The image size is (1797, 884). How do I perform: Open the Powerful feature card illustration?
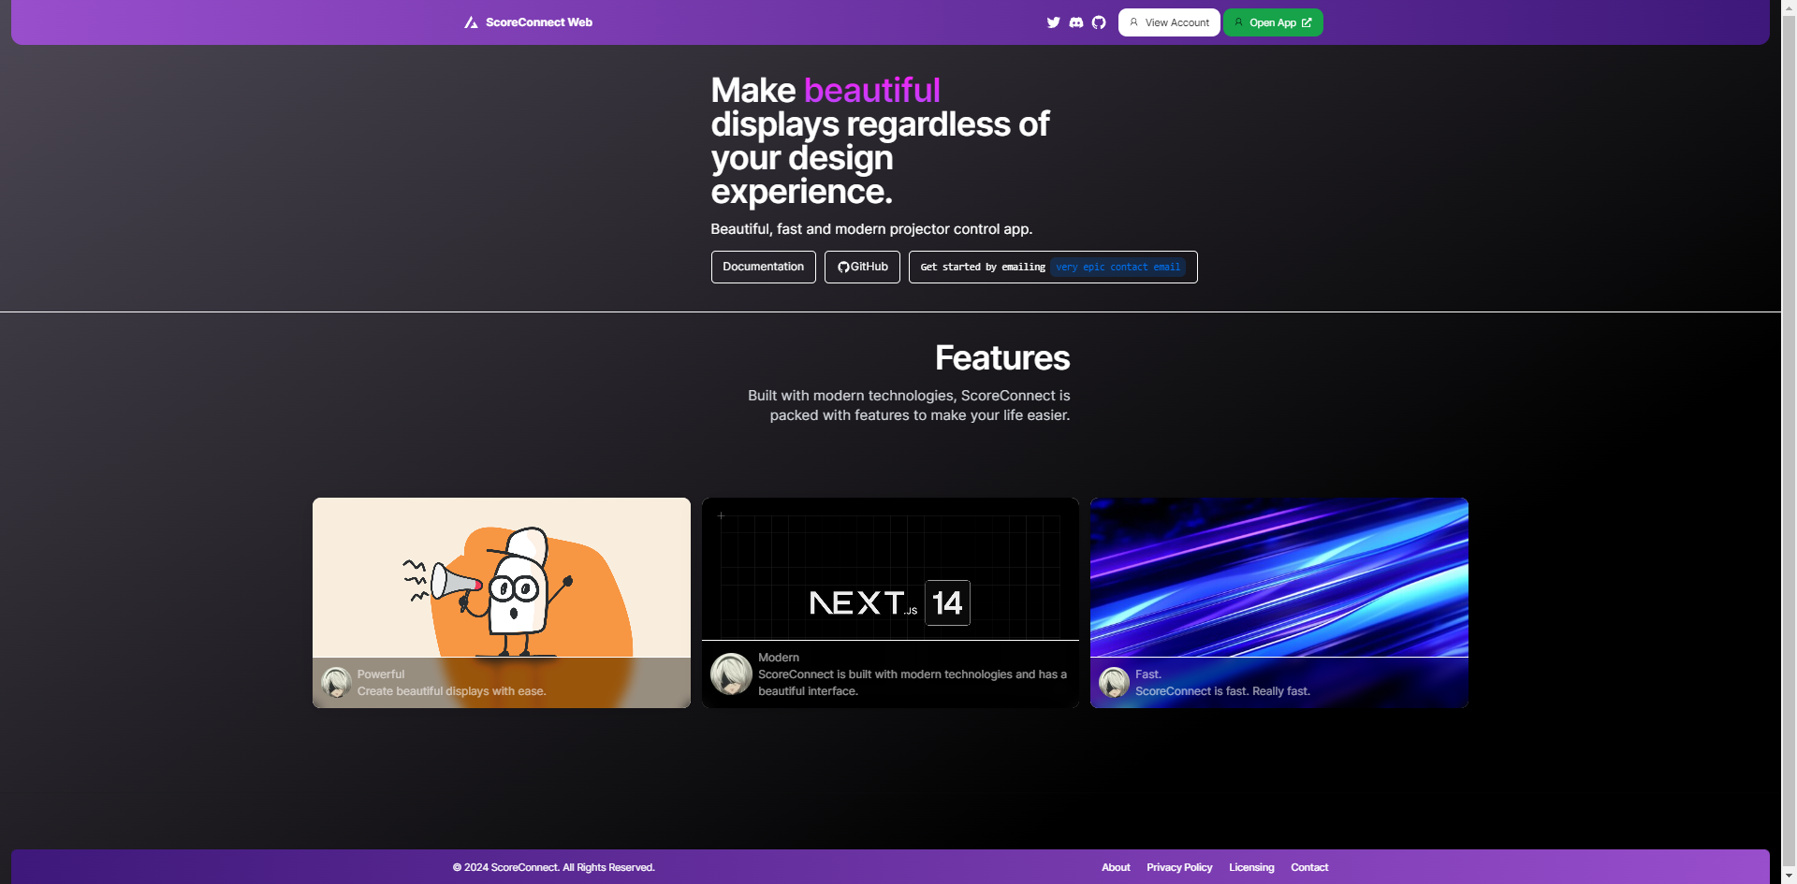pos(502,577)
